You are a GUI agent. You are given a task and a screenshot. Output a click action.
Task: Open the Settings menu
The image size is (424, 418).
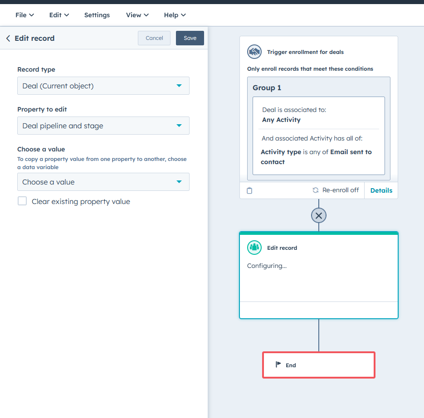(97, 15)
